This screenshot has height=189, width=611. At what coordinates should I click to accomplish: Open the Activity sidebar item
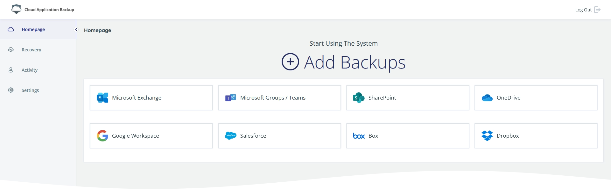38,70
